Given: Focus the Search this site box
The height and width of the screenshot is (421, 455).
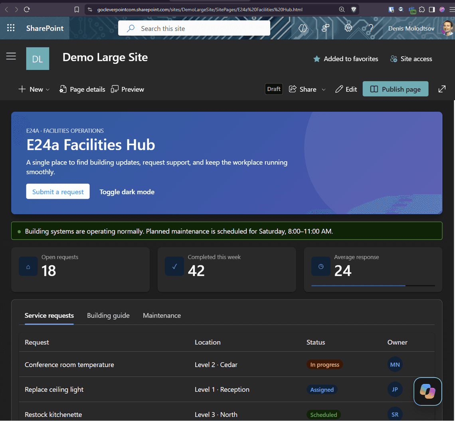Looking at the screenshot, I should click(x=194, y=28).
